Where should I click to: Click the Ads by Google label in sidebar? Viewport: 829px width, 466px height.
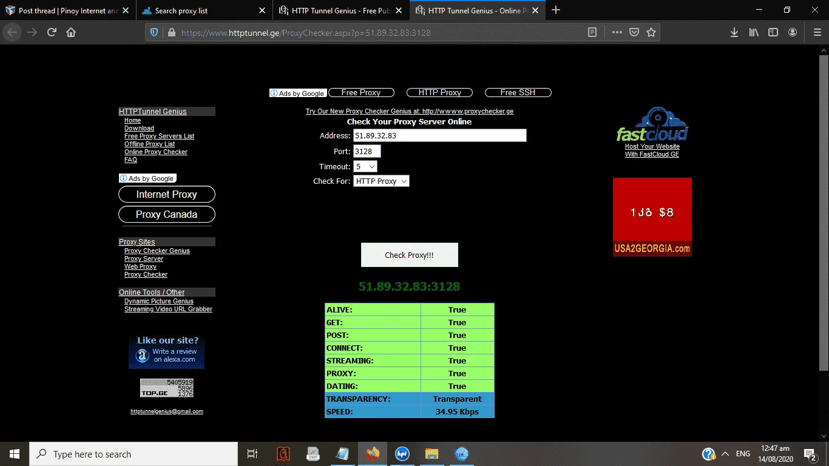click(148, 178)
